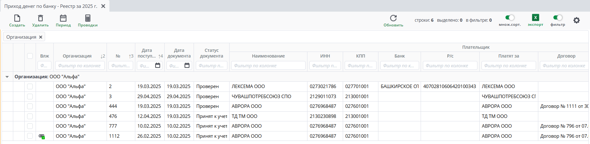590x144 pixels.
Task: Remove the Организация grouping chip
Action: tap(41, 37)
